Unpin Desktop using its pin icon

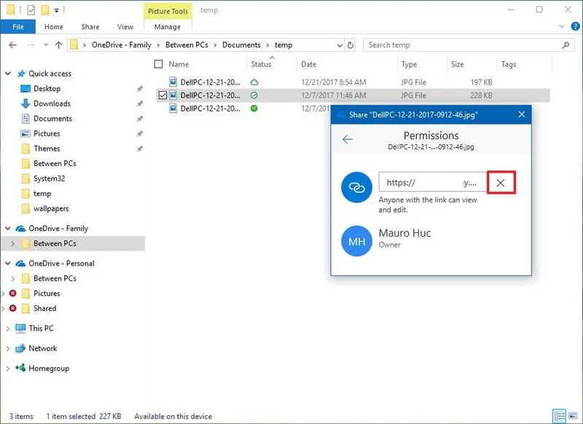pyautogui.click(x=140, y=88)
